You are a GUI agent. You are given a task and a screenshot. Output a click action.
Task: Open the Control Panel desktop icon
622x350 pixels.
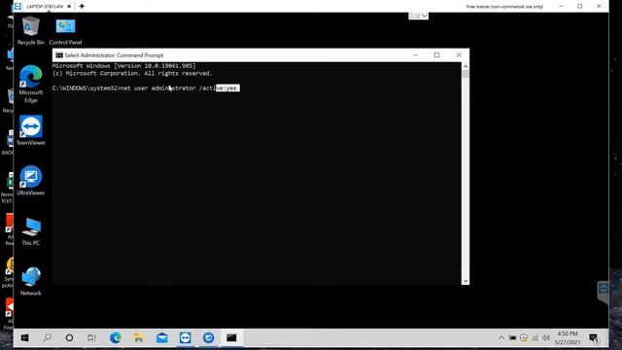pos(65,31)
